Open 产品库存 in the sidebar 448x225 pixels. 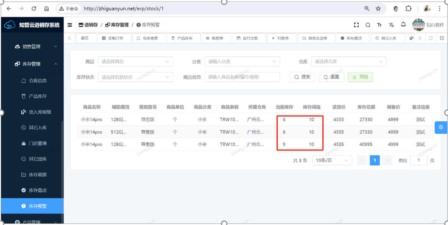[x=32, y=96]
